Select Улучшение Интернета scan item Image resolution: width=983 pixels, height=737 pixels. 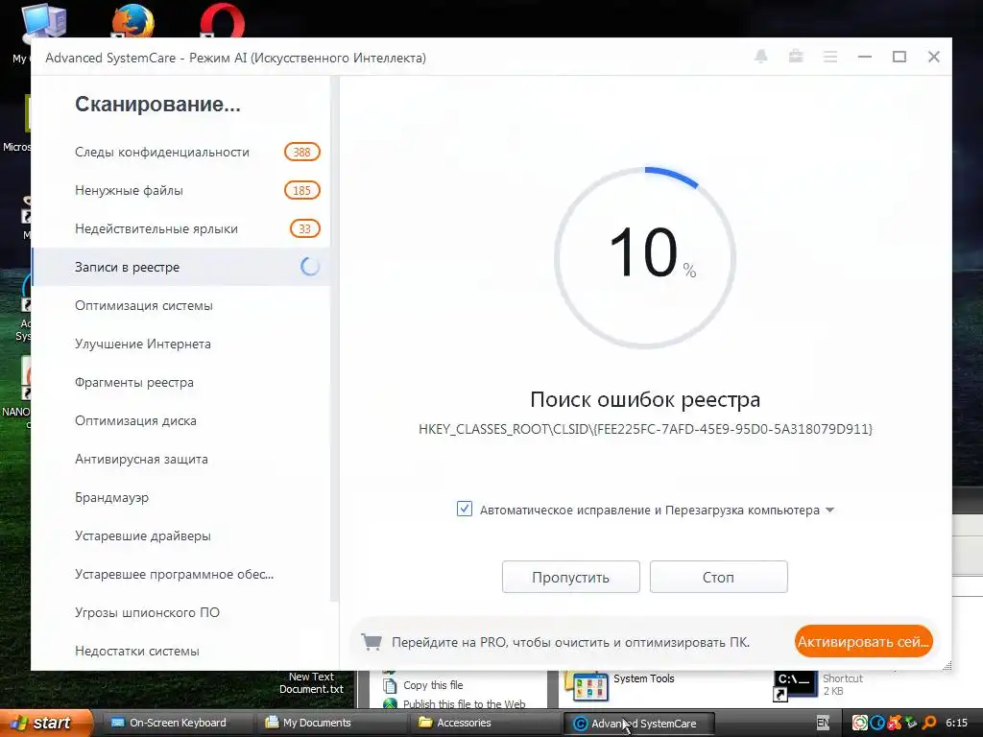click(x=180, y=344)
